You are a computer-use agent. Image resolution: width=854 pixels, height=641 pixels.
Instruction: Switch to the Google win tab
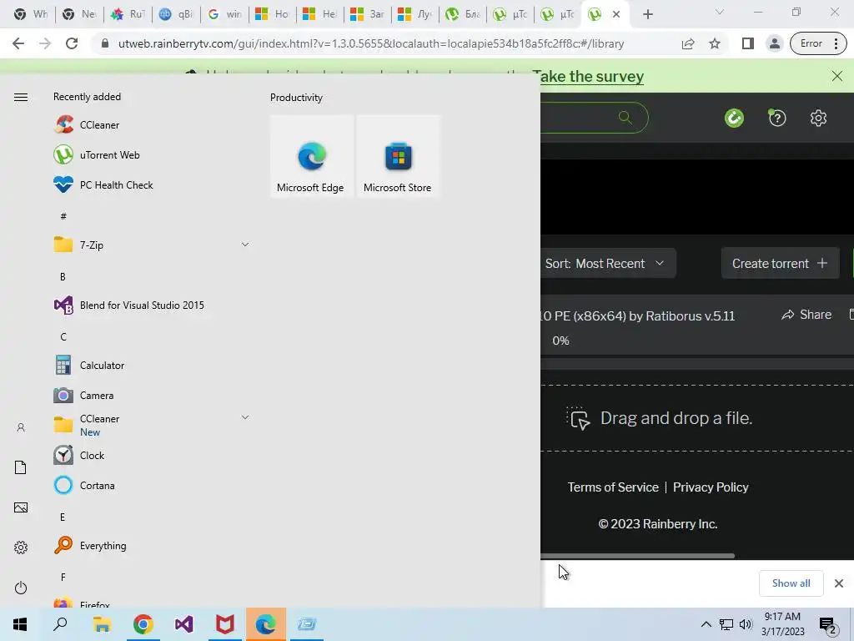pos(225,14)
